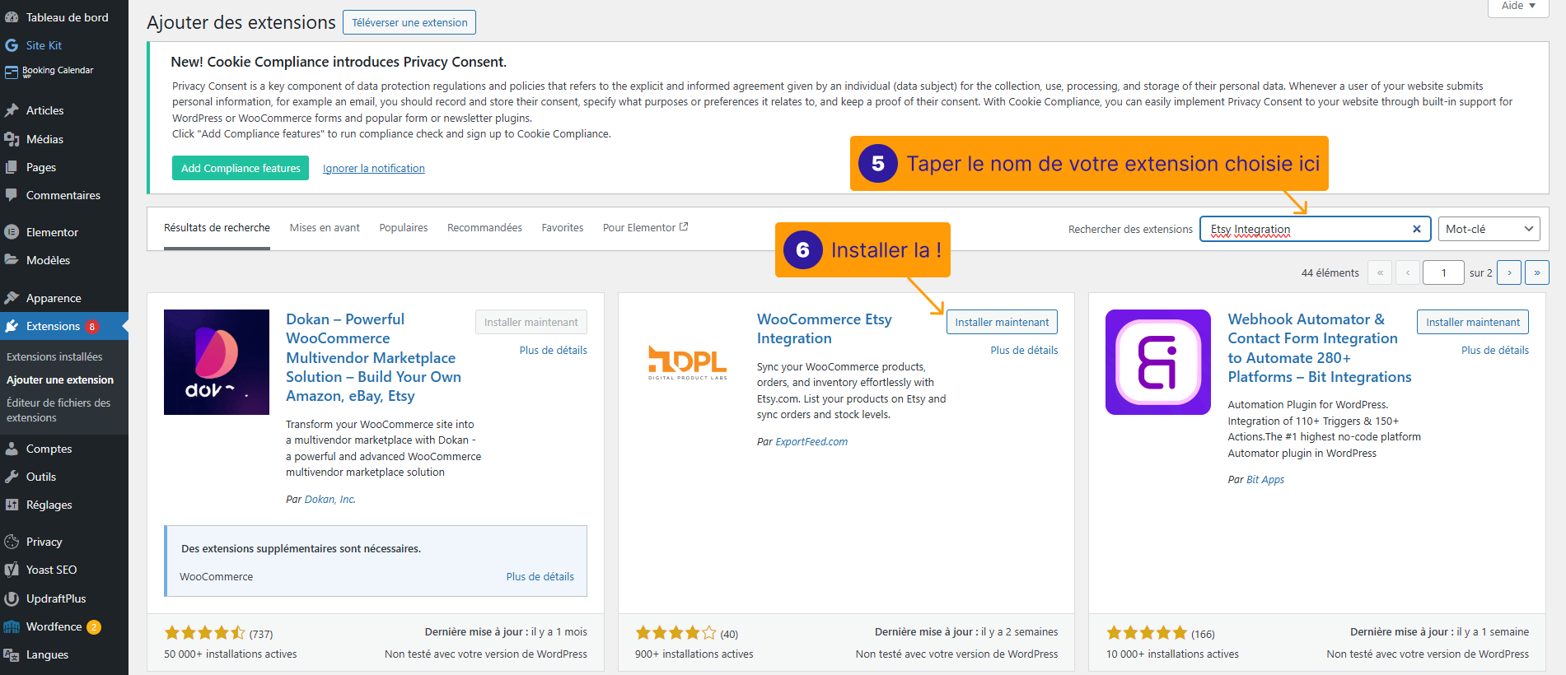Switch to Populaires tab
Viewport: 1566px width, 675px height.
coord(404,228)
